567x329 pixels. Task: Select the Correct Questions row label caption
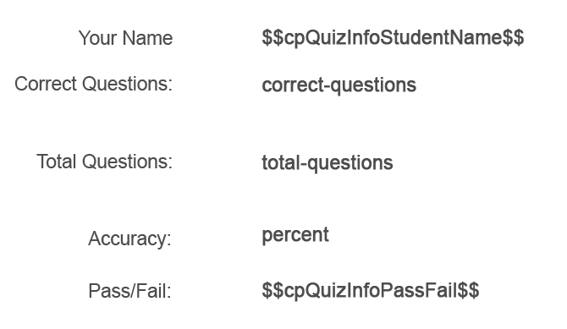coord(94,84)
